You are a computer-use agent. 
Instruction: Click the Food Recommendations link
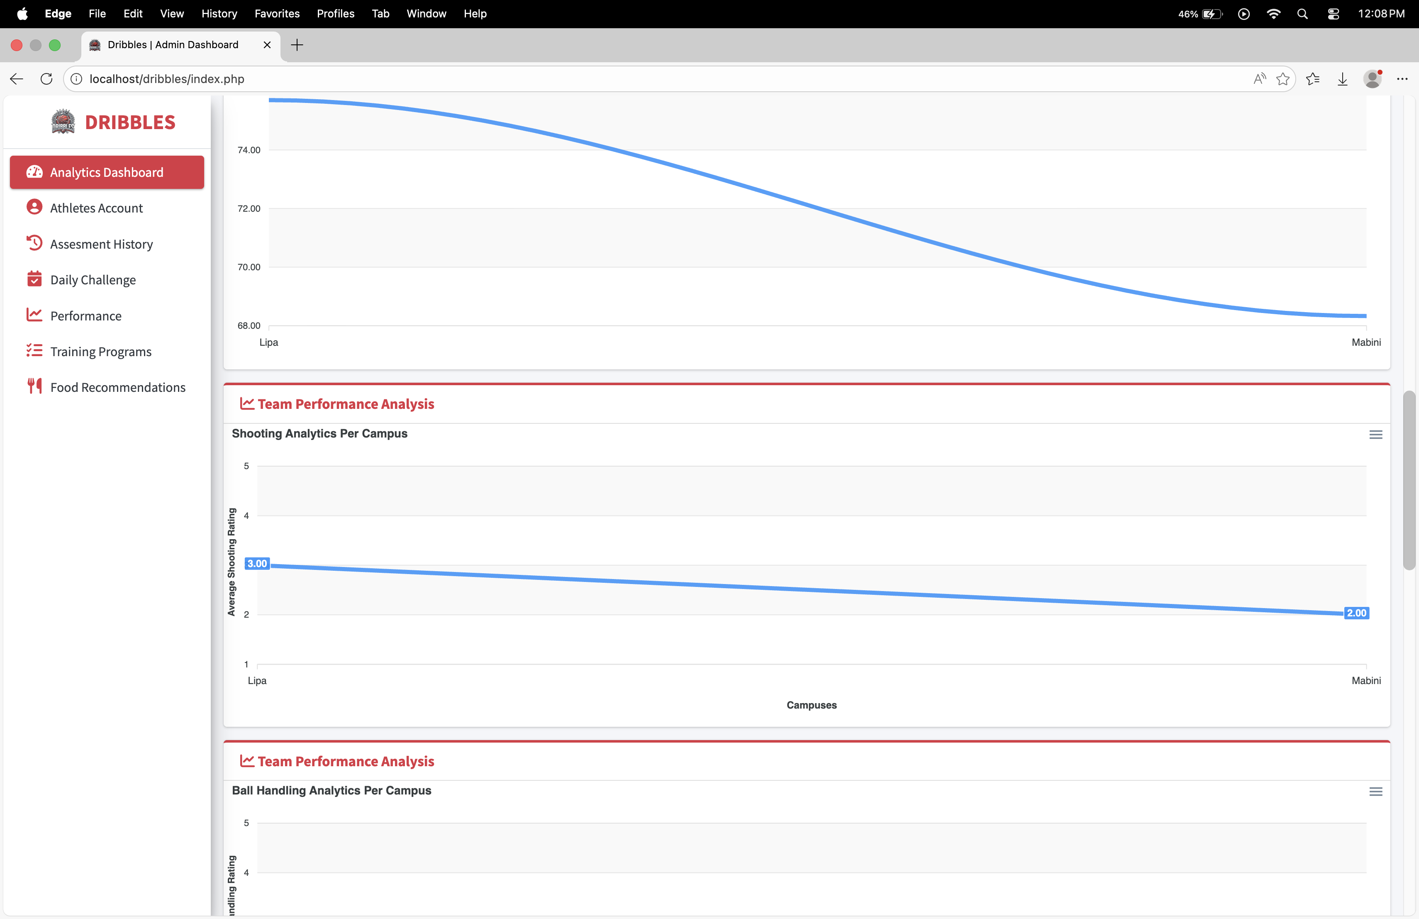tap(117, 388)
